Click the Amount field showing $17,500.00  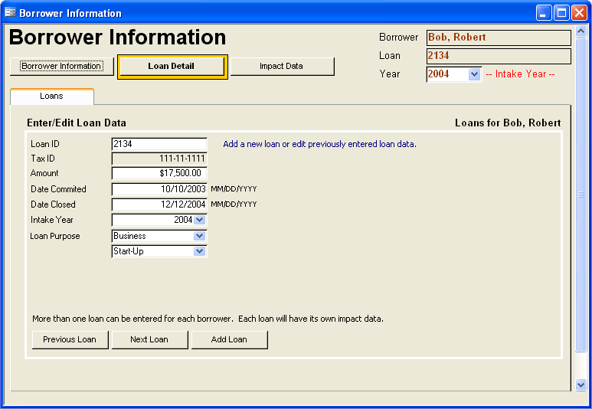click(159, 174)
